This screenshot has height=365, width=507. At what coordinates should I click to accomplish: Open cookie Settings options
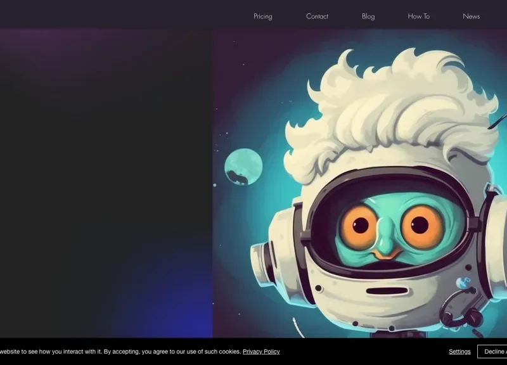459,351
